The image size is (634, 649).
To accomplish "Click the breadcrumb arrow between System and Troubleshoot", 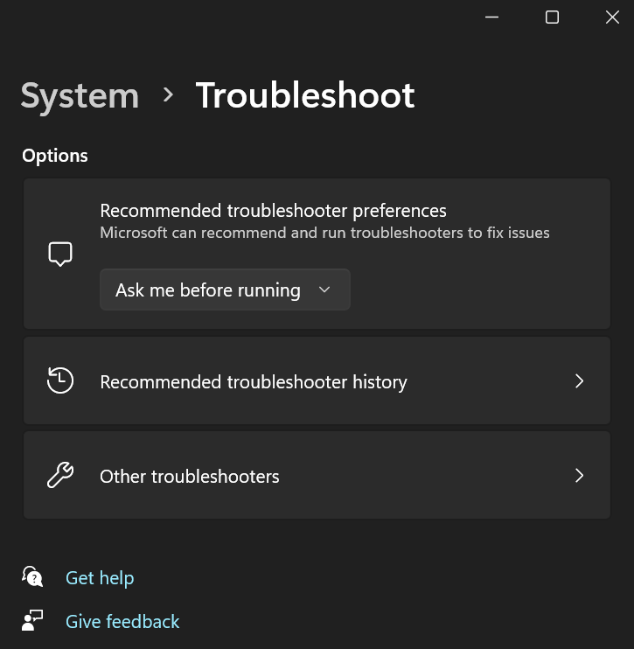I will [x=168, y=95].
